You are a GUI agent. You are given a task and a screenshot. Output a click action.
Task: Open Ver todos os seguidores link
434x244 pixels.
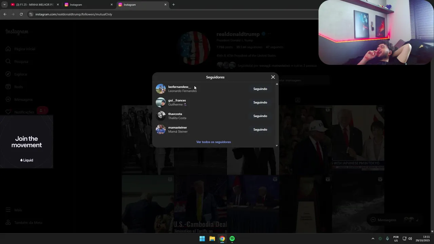click(x=214, y=142)
